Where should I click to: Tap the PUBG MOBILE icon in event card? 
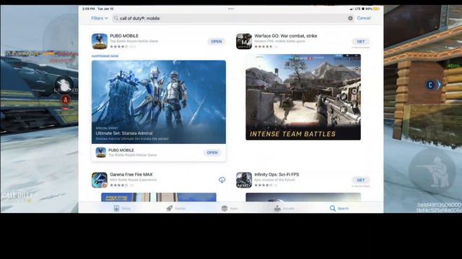(x=101, y=153)
